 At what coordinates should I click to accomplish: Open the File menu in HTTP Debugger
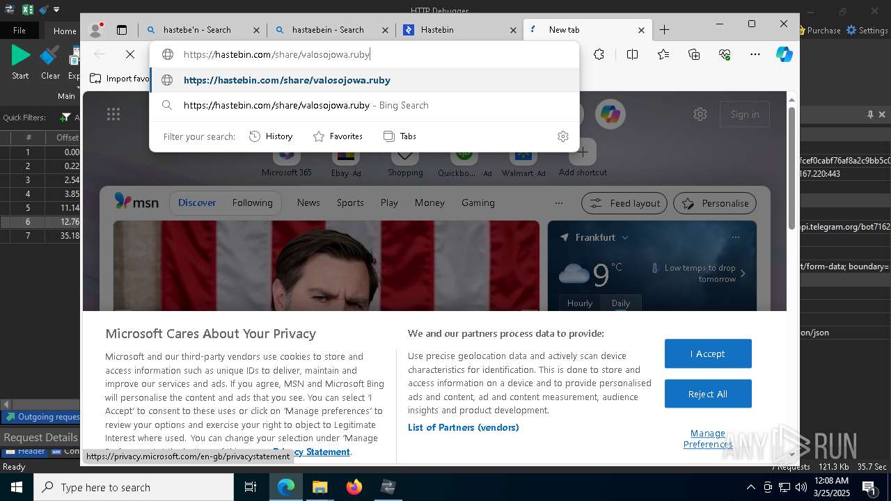pos(19,31)
